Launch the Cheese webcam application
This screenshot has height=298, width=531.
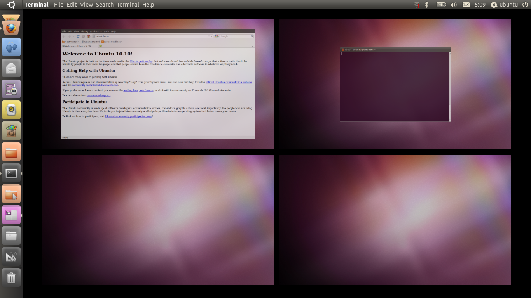coord(11,89)
